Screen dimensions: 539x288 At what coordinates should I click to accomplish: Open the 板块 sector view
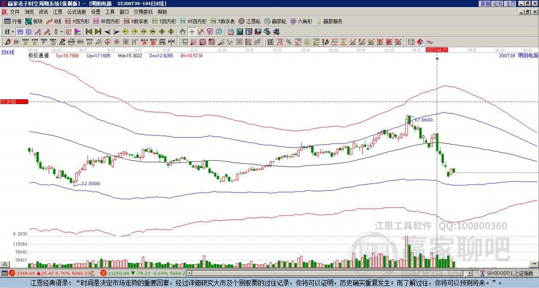(34, 21)
